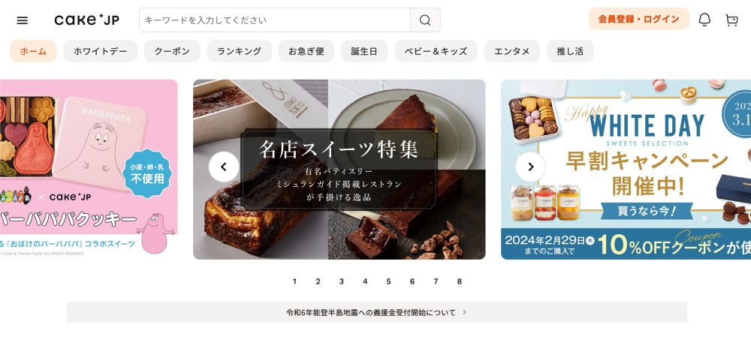The height and width of the screenshot is (361, 751).
Task: Click the Cake.jp logo
Action: (x=86, y=20)
